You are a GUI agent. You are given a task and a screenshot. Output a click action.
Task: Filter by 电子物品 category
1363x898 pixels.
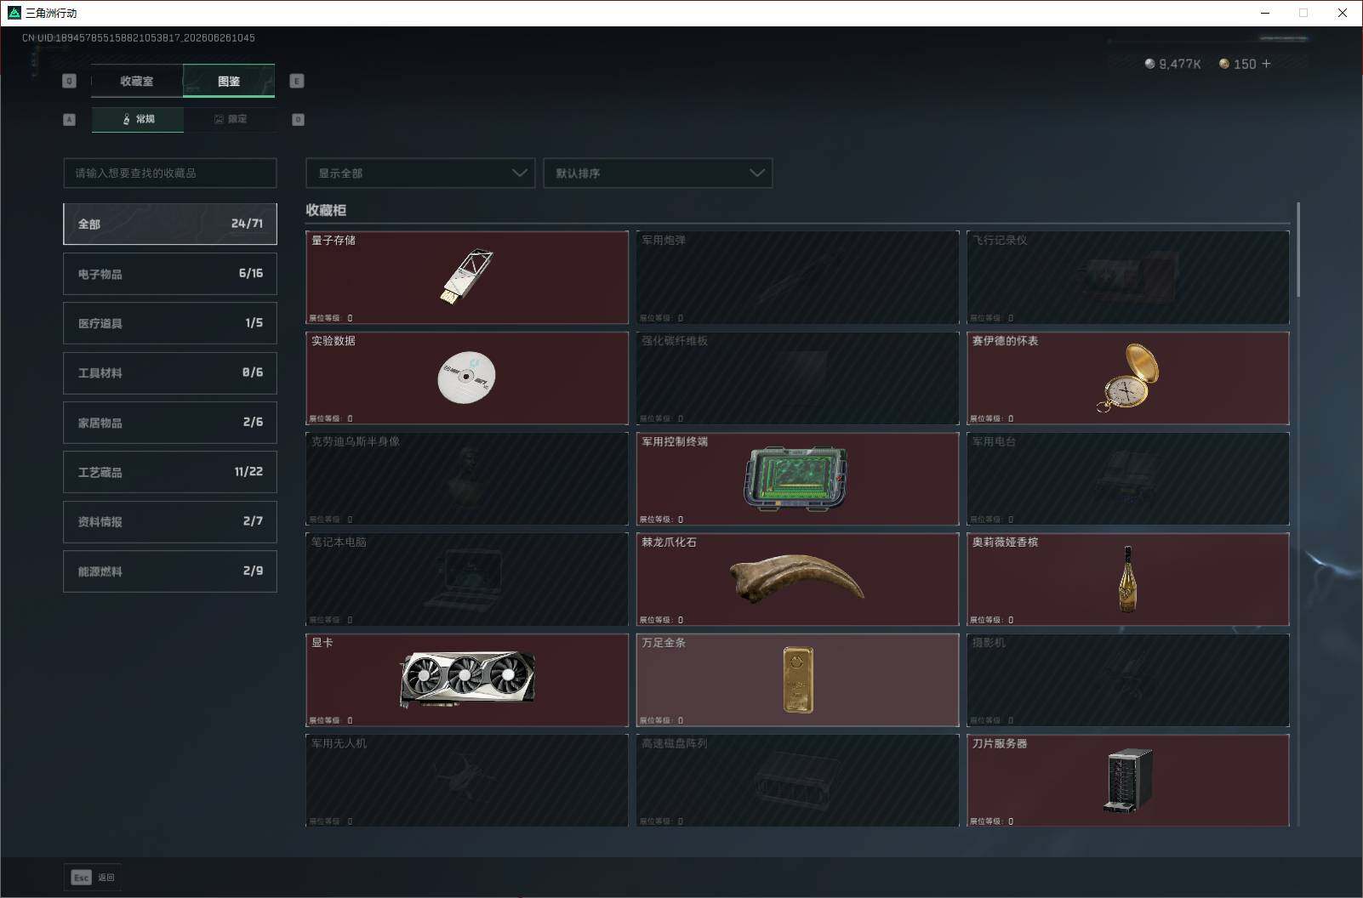170,274
